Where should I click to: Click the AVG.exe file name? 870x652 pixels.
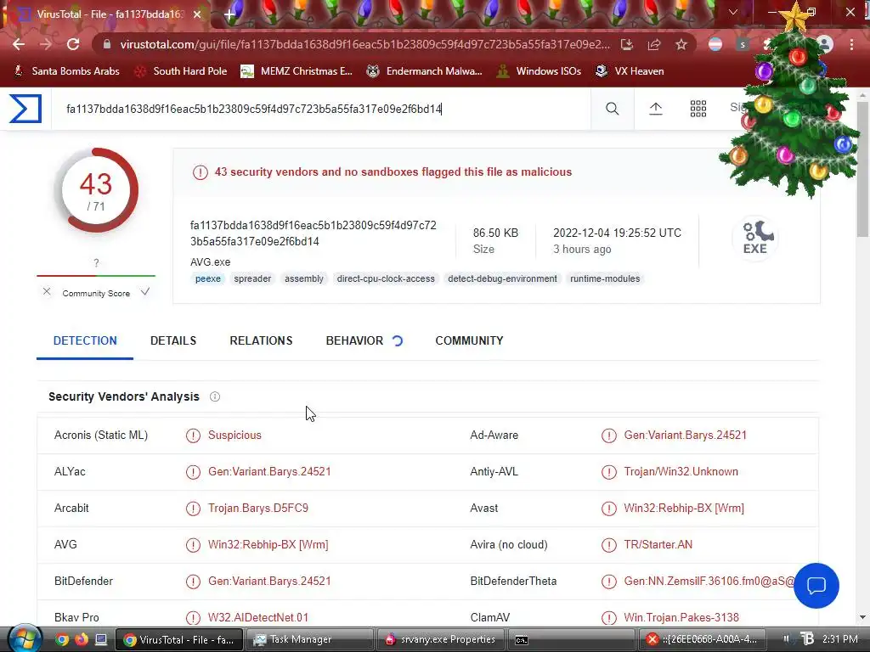tap(211, 261)
